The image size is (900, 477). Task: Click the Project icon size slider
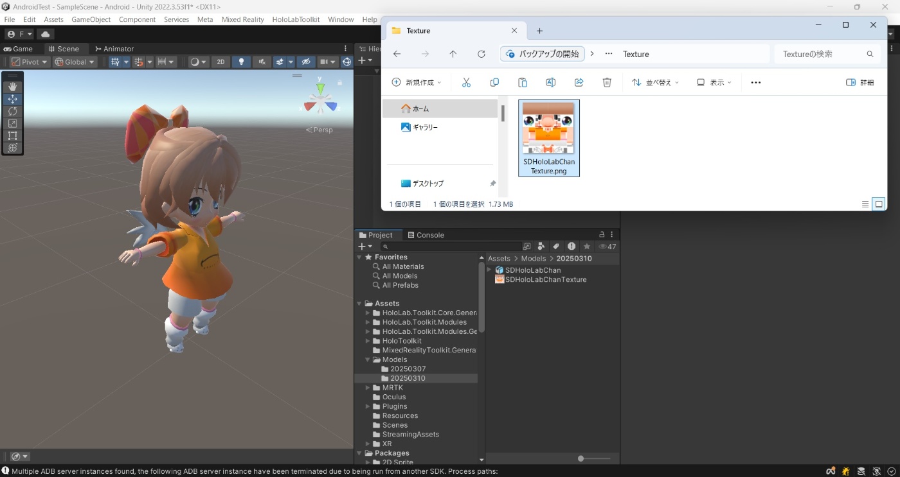pos(593,458)
